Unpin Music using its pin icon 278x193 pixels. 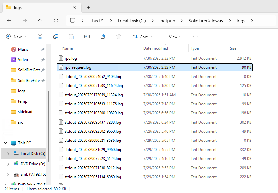pyautogui.click(x=43, y=49)
